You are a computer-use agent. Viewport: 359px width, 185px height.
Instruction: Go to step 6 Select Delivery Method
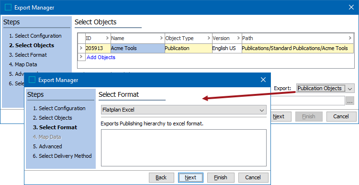pyautogui.click(x=62, y=156)
